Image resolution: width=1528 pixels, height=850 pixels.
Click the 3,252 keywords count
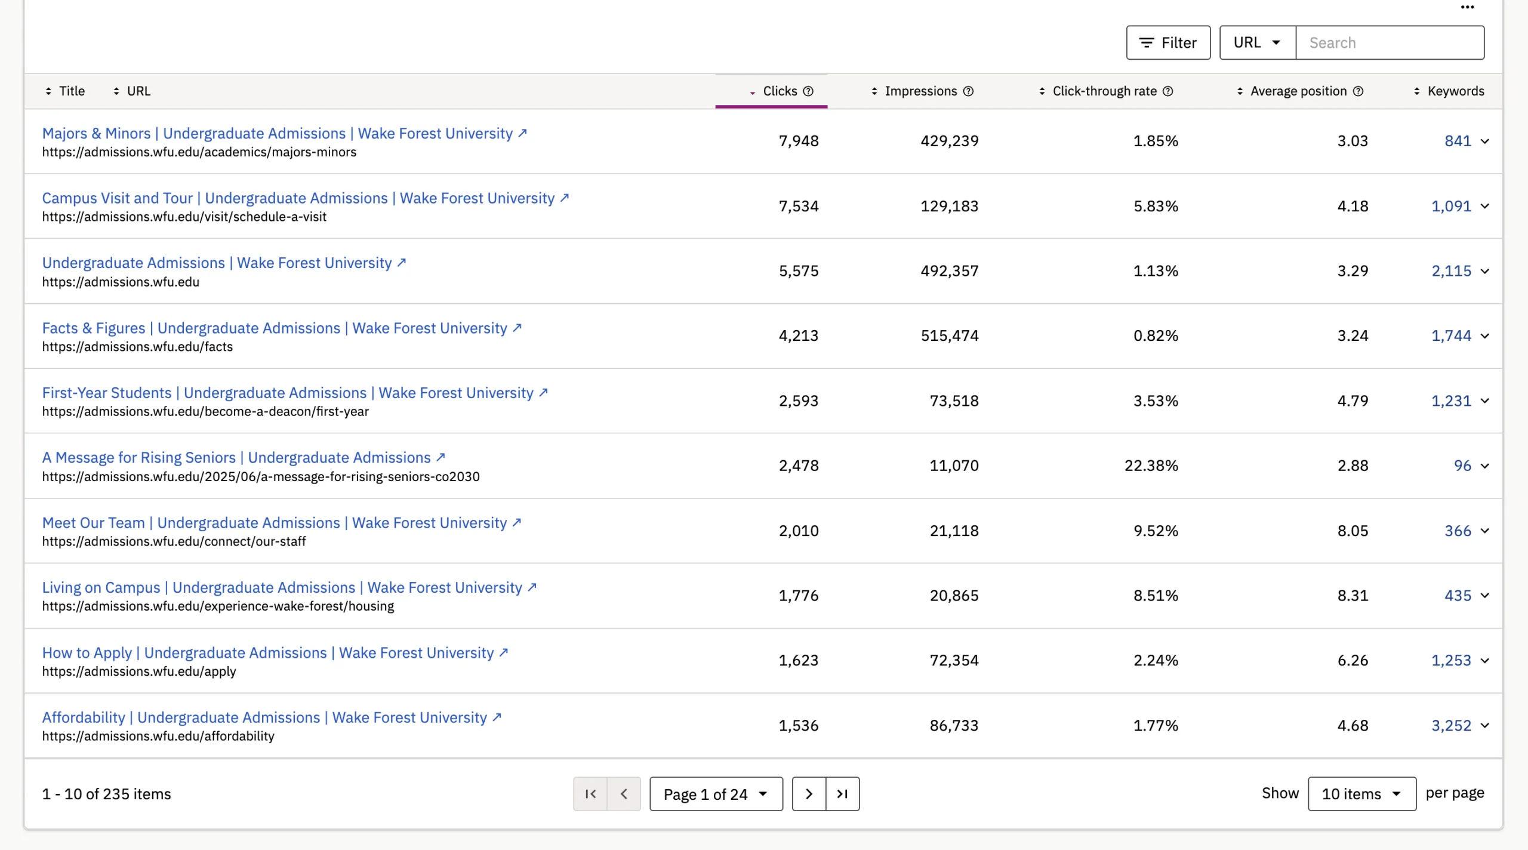1451,725
